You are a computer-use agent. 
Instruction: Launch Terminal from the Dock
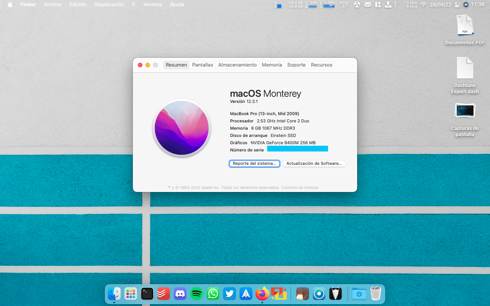click(x=147, y=294)
